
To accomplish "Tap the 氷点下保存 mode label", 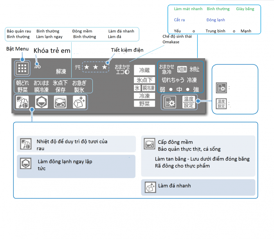I will click(x=60, y=86).
